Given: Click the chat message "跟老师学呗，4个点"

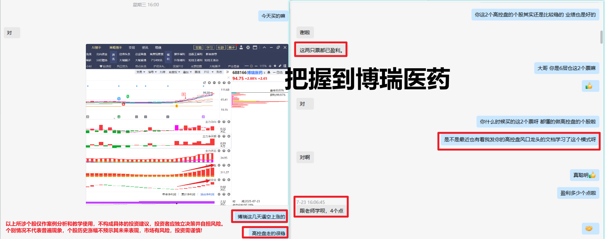Looking at the screenshot, I should point(321,211).
